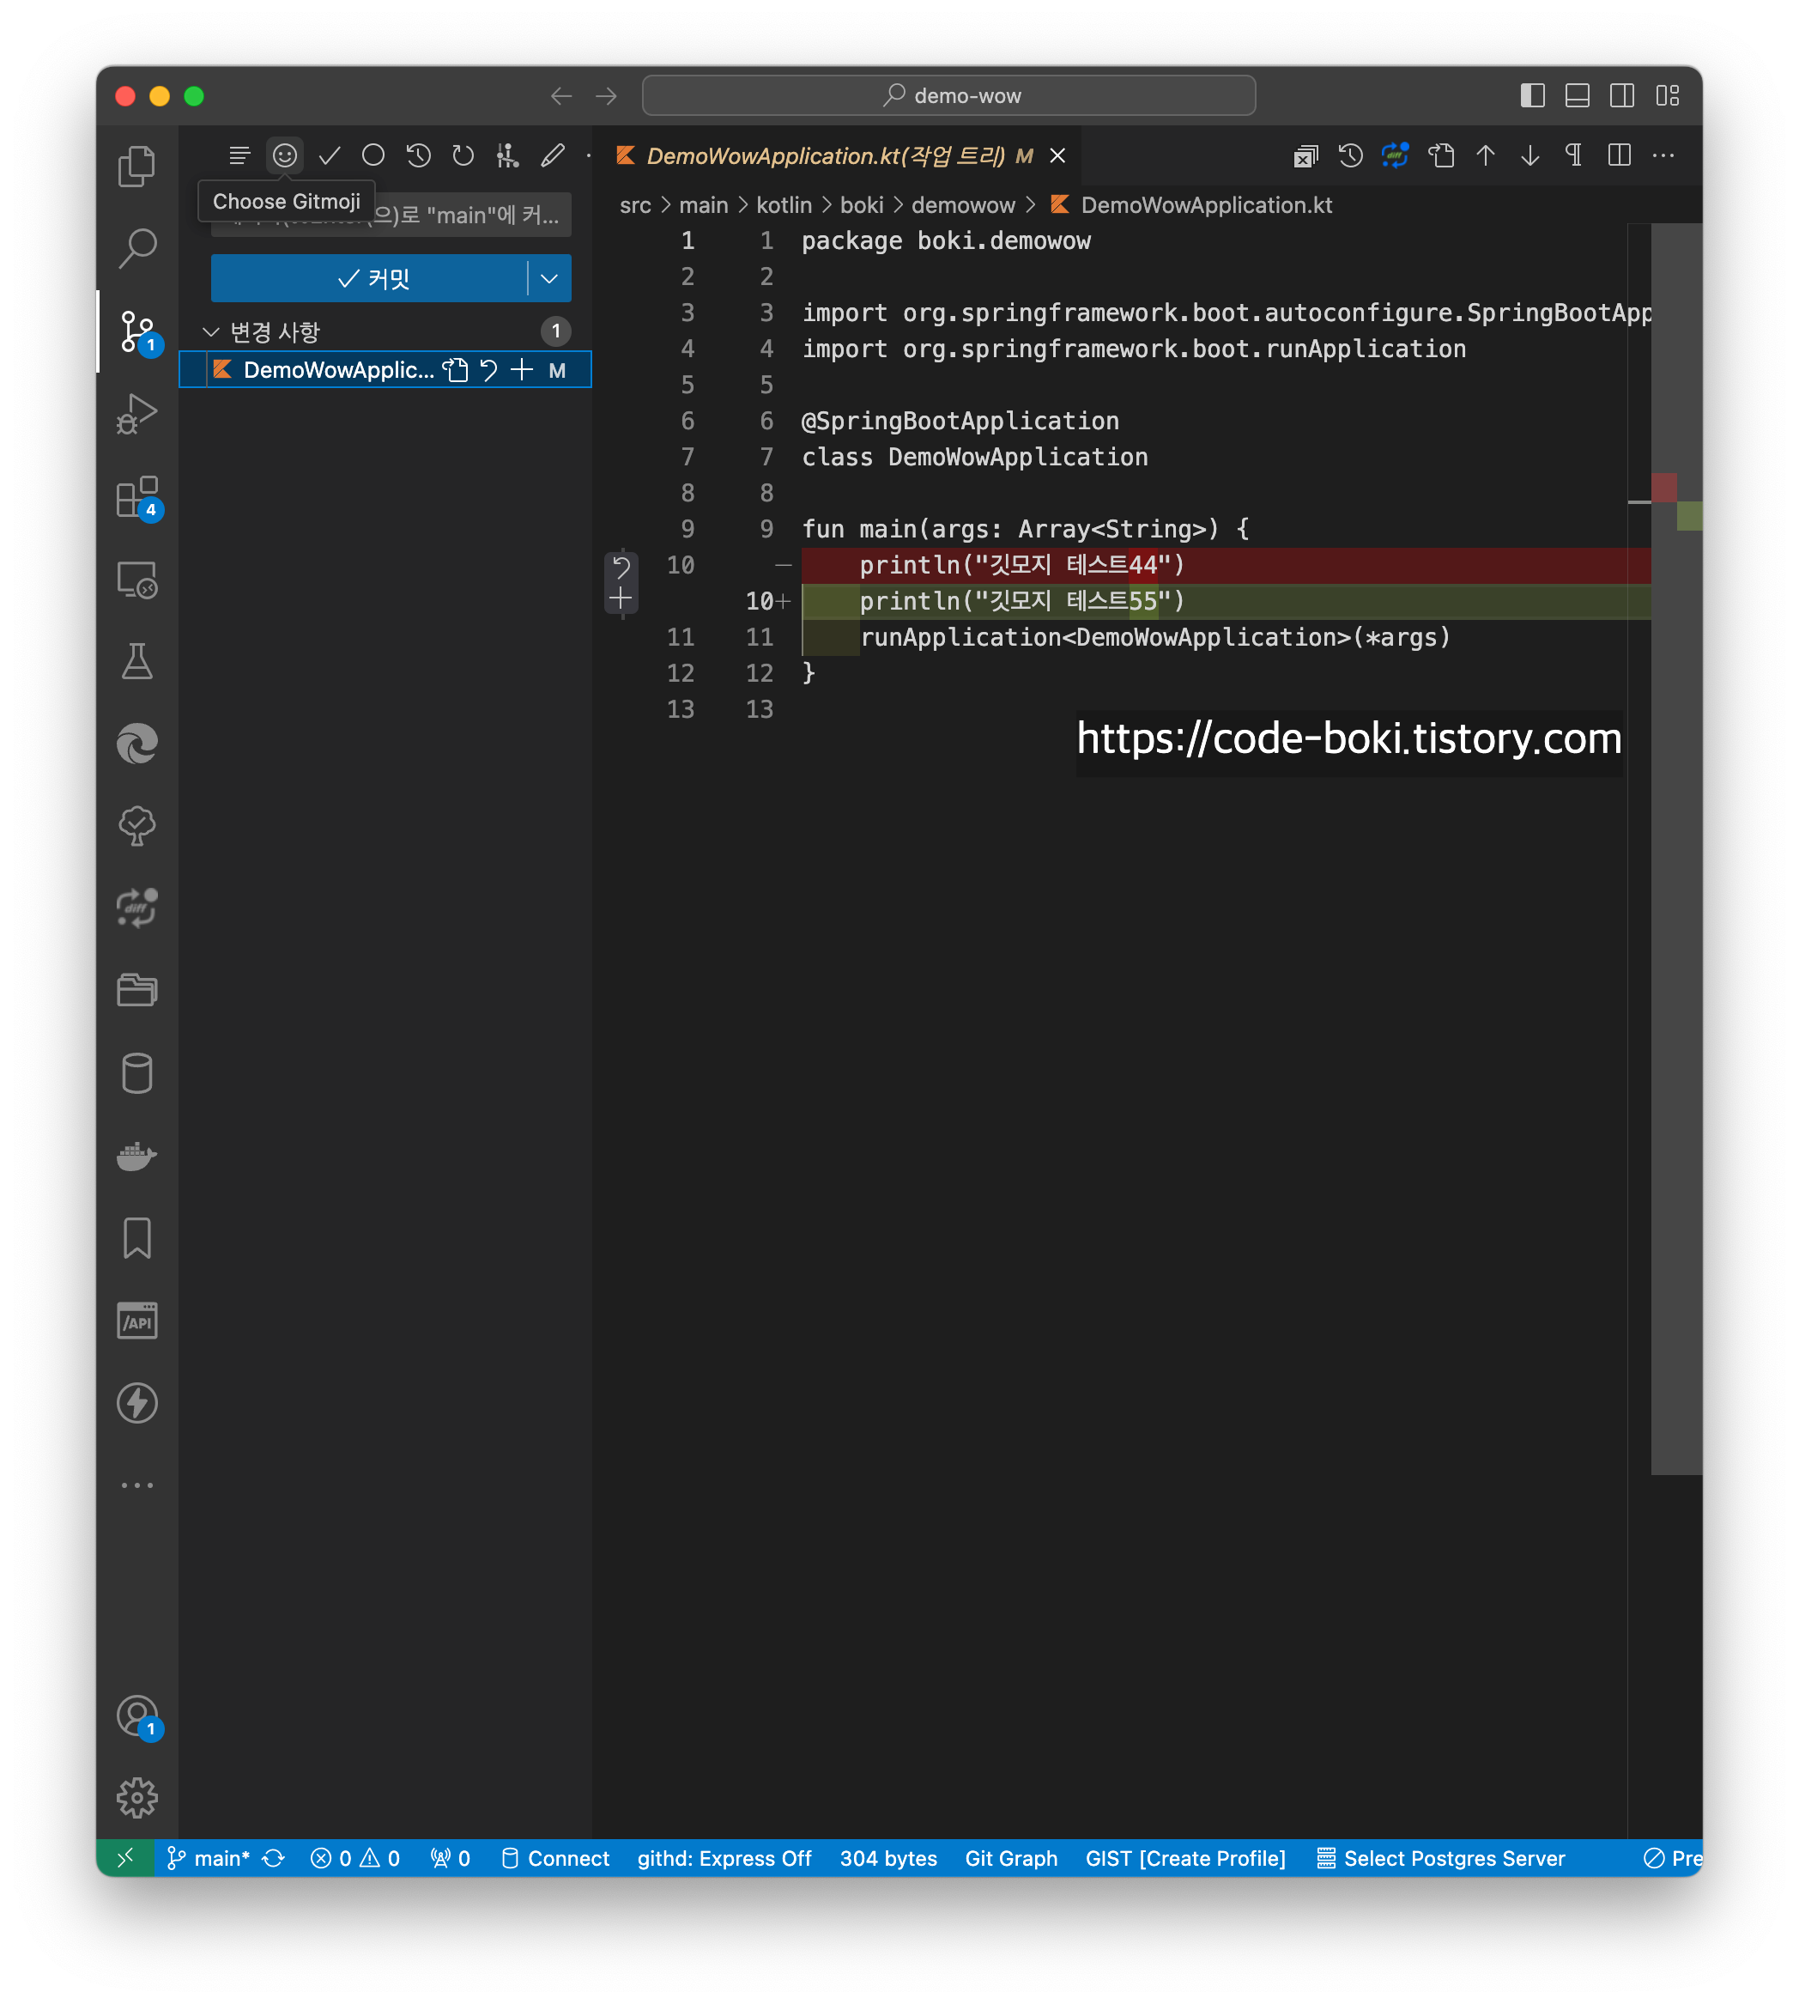Open the editor more actions ellipsis menu

[x=1663, y=155]
